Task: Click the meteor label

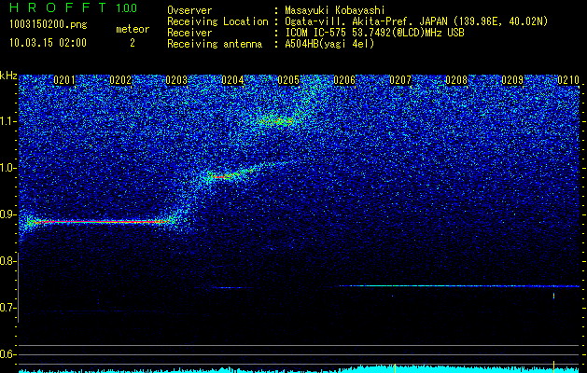Action: (x=133, y=29)
